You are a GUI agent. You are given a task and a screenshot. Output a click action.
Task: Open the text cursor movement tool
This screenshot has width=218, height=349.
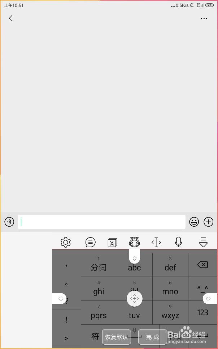tap(156, 242)
